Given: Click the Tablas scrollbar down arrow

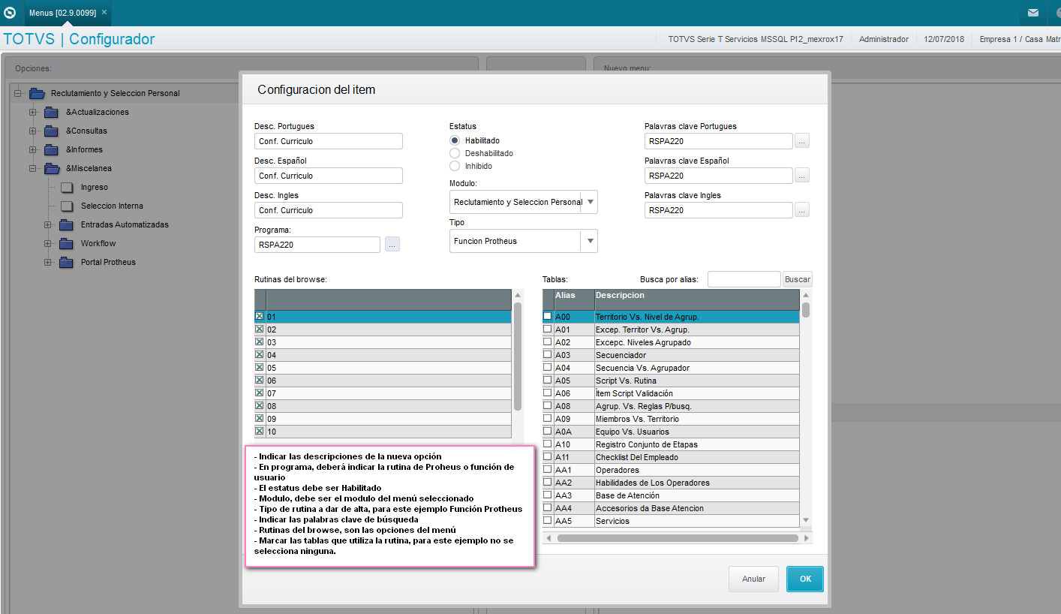Looking at the screenshot, I should point(806,520).
